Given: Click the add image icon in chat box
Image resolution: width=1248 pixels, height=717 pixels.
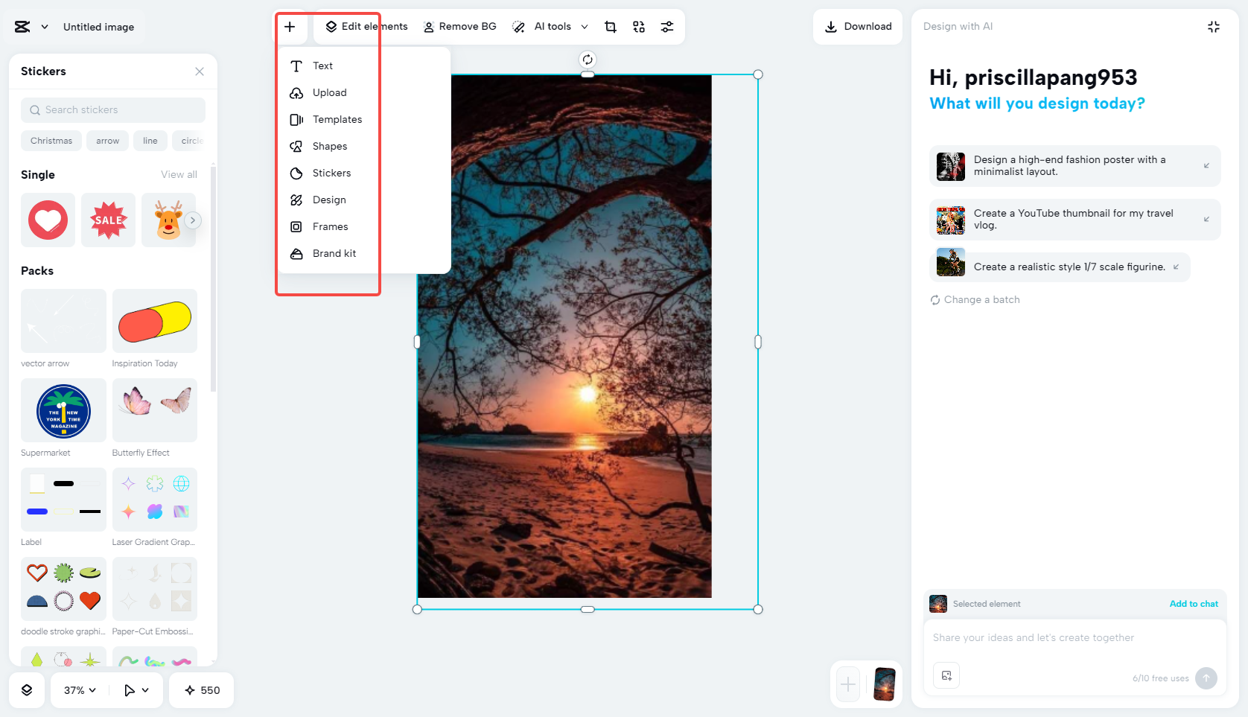Looking at the screenshot, I should [946, 675].
